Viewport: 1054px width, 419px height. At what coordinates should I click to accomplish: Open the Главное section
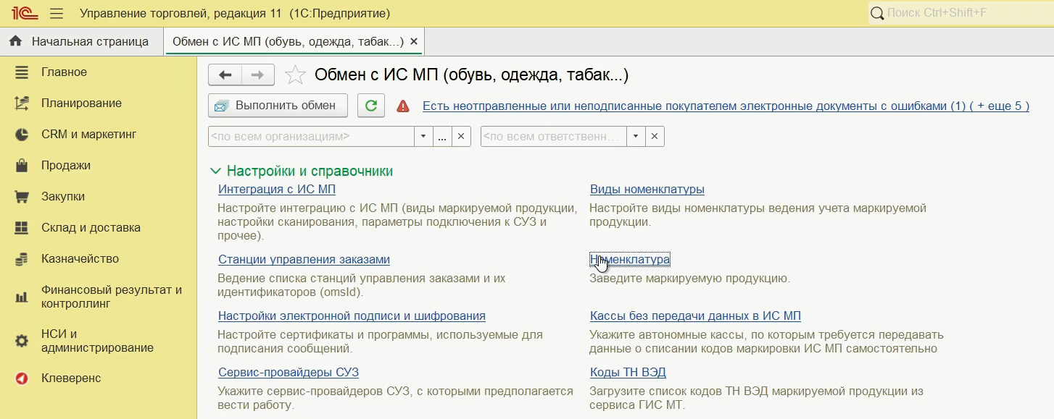click(64, 72)
